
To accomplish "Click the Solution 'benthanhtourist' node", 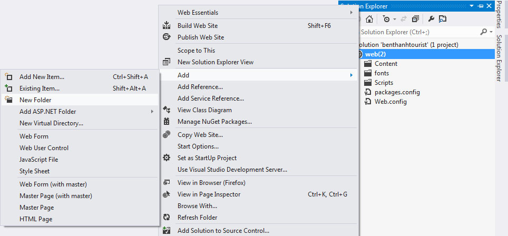I will pos(408,45).
